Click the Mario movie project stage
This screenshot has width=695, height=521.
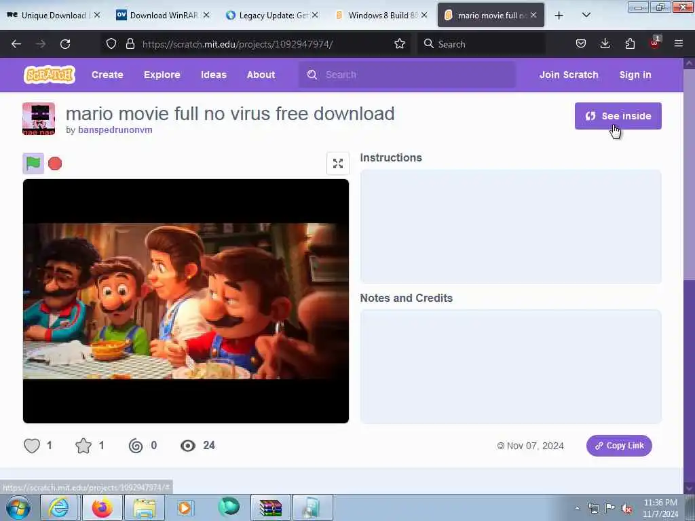coord(186,301)
